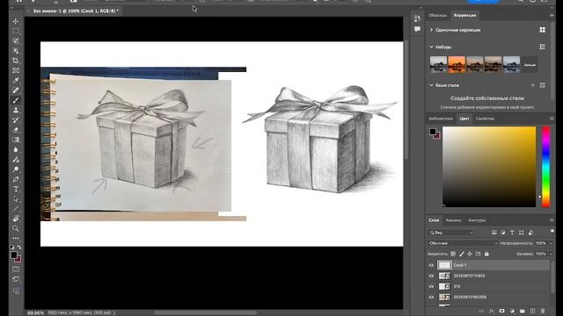
Task: Expand Одиночные коррекции section
Action: click(x=432, y=30)
